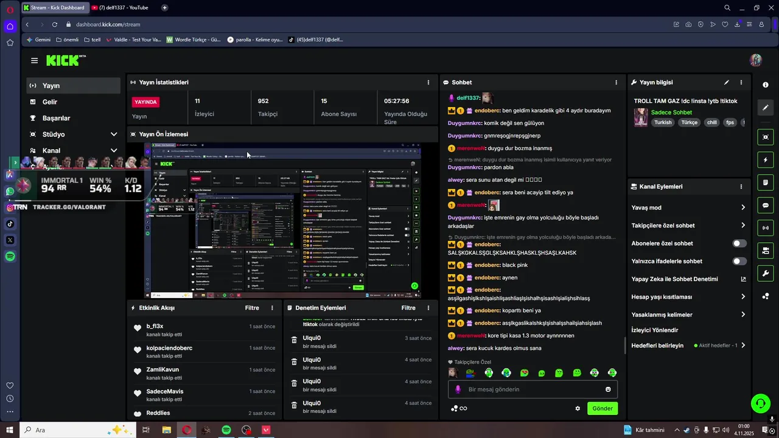Toggle lightning activity widget in right rail
Screen dimensions: 779x438
pyautogui.click(x=766, y=160)
